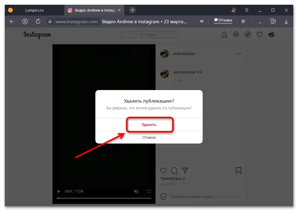Click the Просмотры: 2 view count
Screen dimensions: 298x211
click(173, 178)
